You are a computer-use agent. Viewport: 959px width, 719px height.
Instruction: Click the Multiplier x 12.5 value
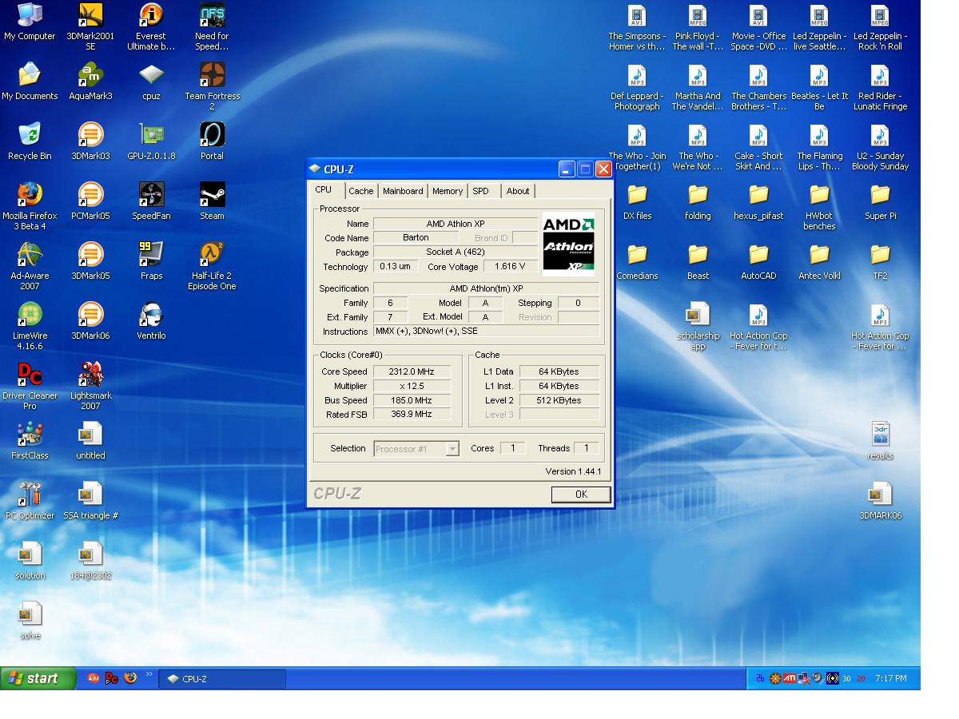coord(412,386)
